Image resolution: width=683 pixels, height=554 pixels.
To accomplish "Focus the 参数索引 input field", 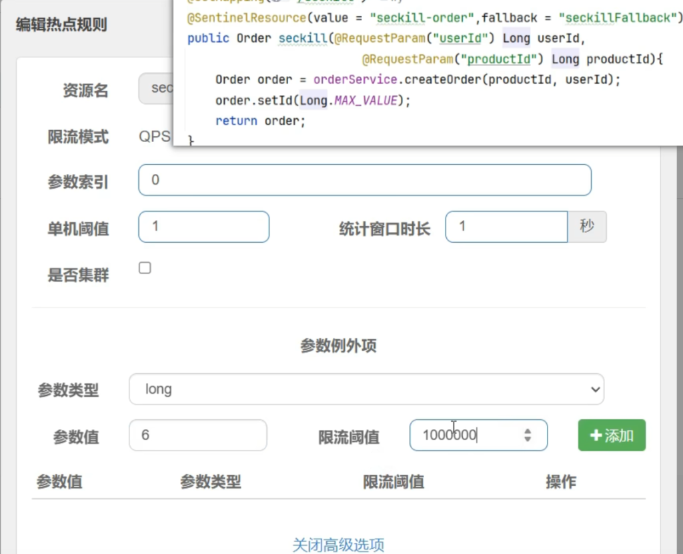I will (x=364, y=180).
